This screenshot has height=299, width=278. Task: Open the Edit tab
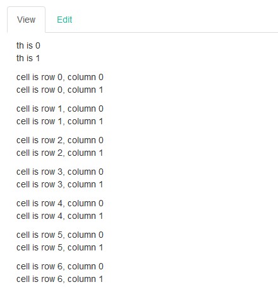point(64,20)
